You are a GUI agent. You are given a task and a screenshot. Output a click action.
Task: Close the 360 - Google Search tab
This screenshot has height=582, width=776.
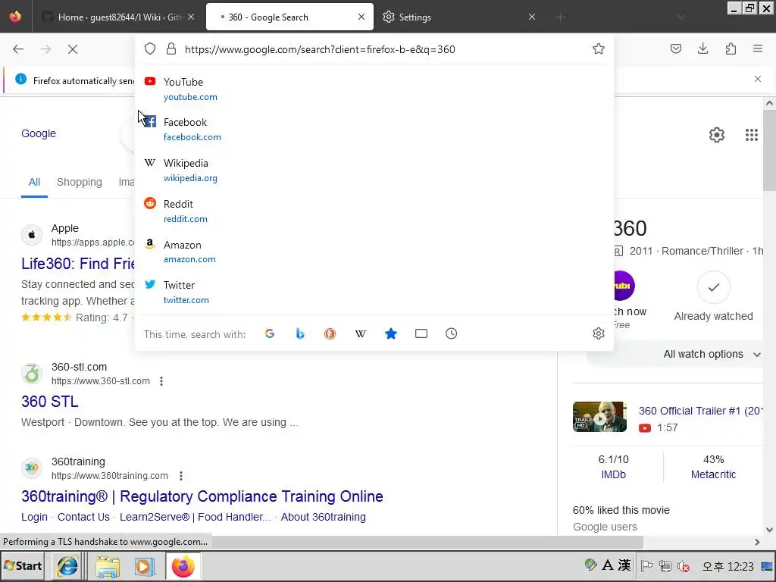361,17
